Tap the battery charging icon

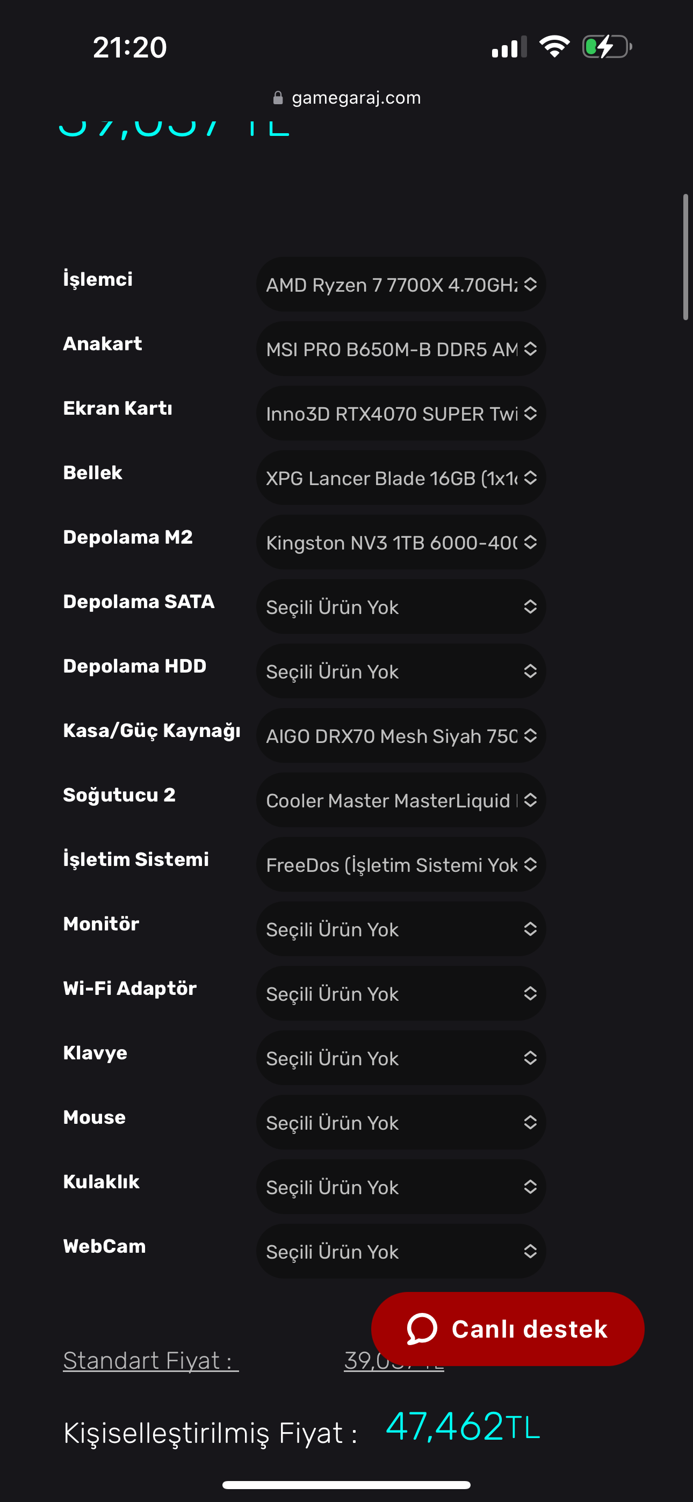click(607, 47)
